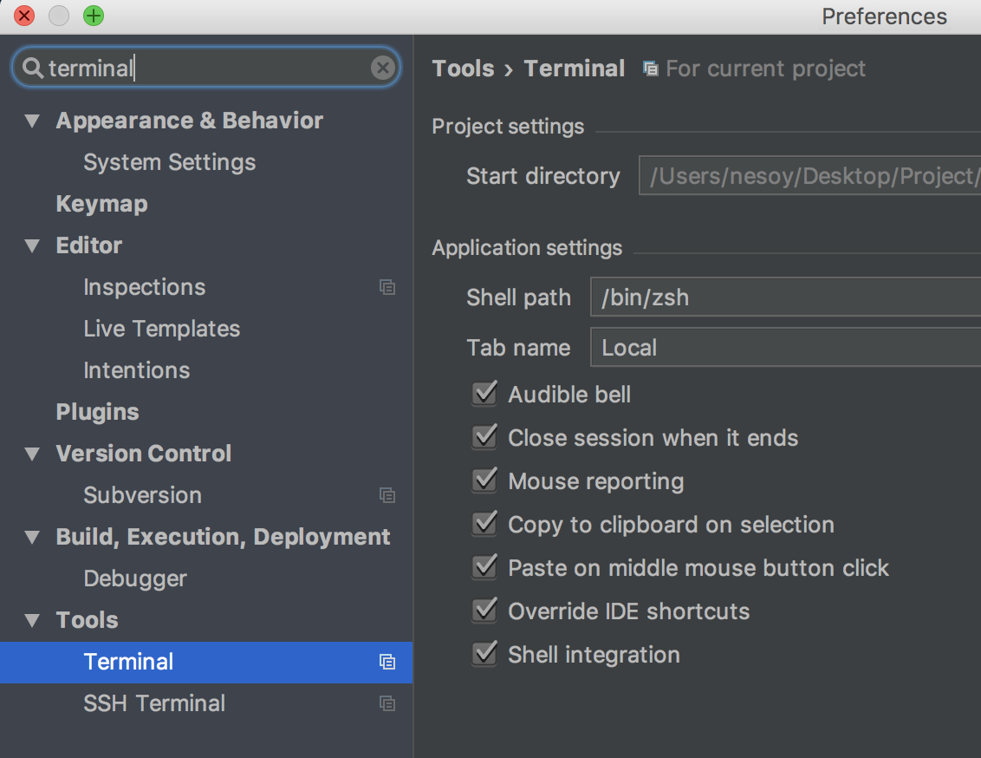
Task: Close the Preferences window with red button
Action: 24,16
